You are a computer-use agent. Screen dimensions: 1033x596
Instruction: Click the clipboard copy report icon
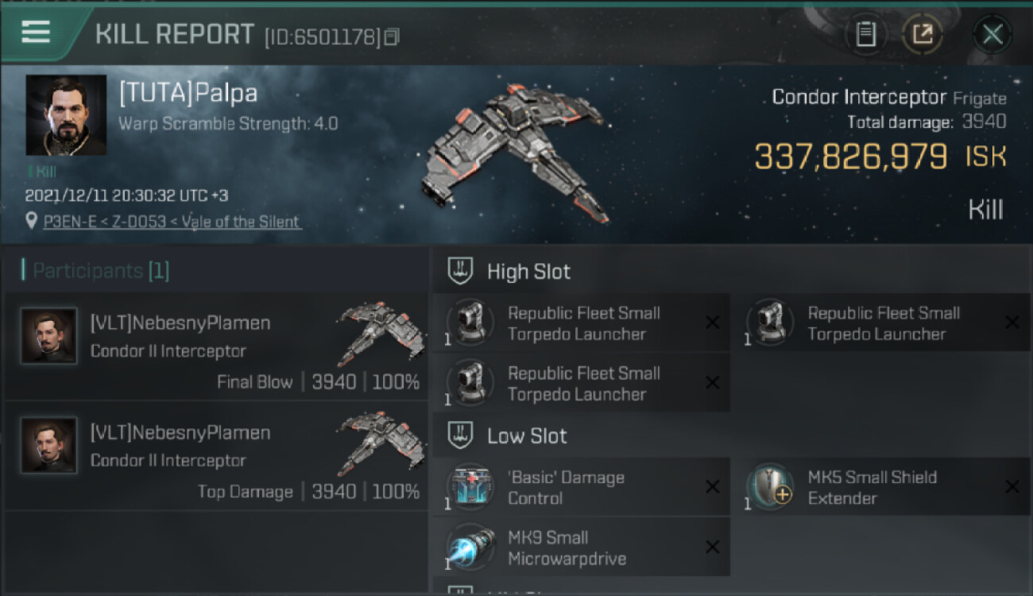(865, 34)
